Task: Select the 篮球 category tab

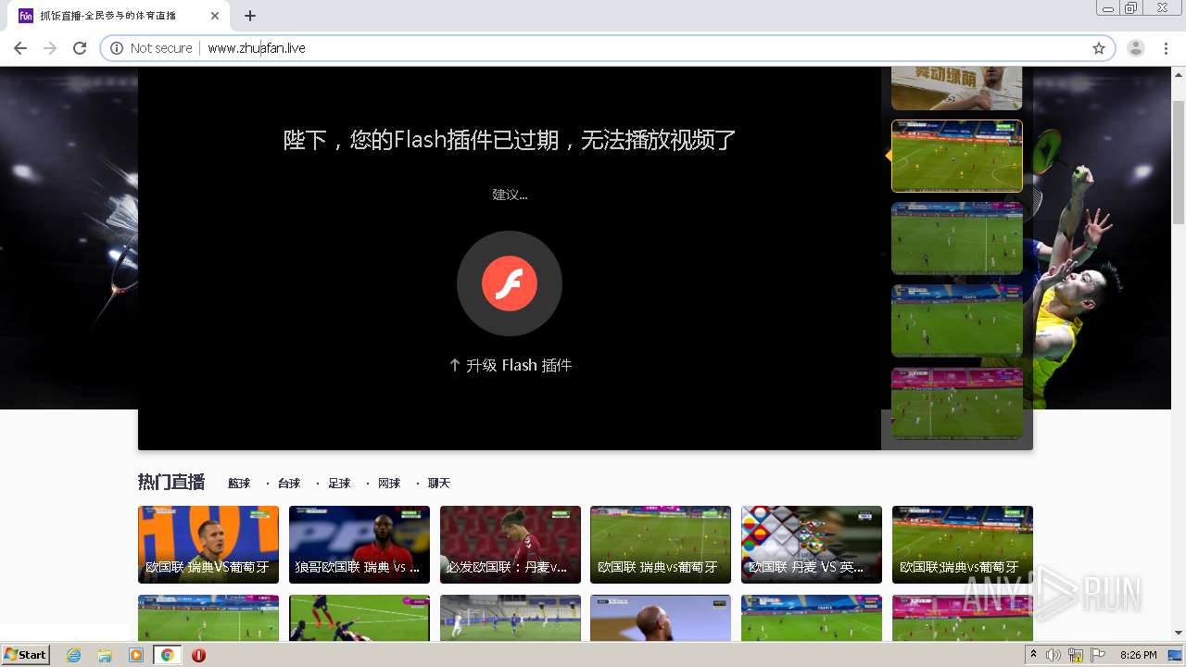Action: pyautogui.click(x=239, y=484)
